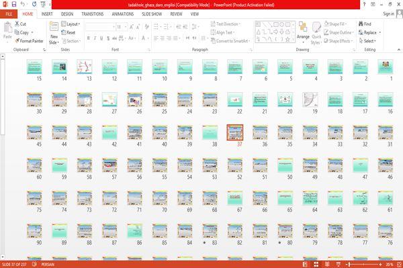Click the Find binoculars icon
This screenshot has width=403, height=268.
click(361, 24)
